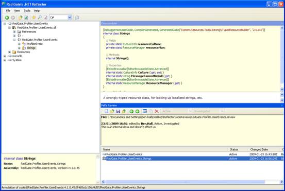Expand the mscorlib assembly node
The width and height of the screenshot is (285, 191).
click(5, 56)
